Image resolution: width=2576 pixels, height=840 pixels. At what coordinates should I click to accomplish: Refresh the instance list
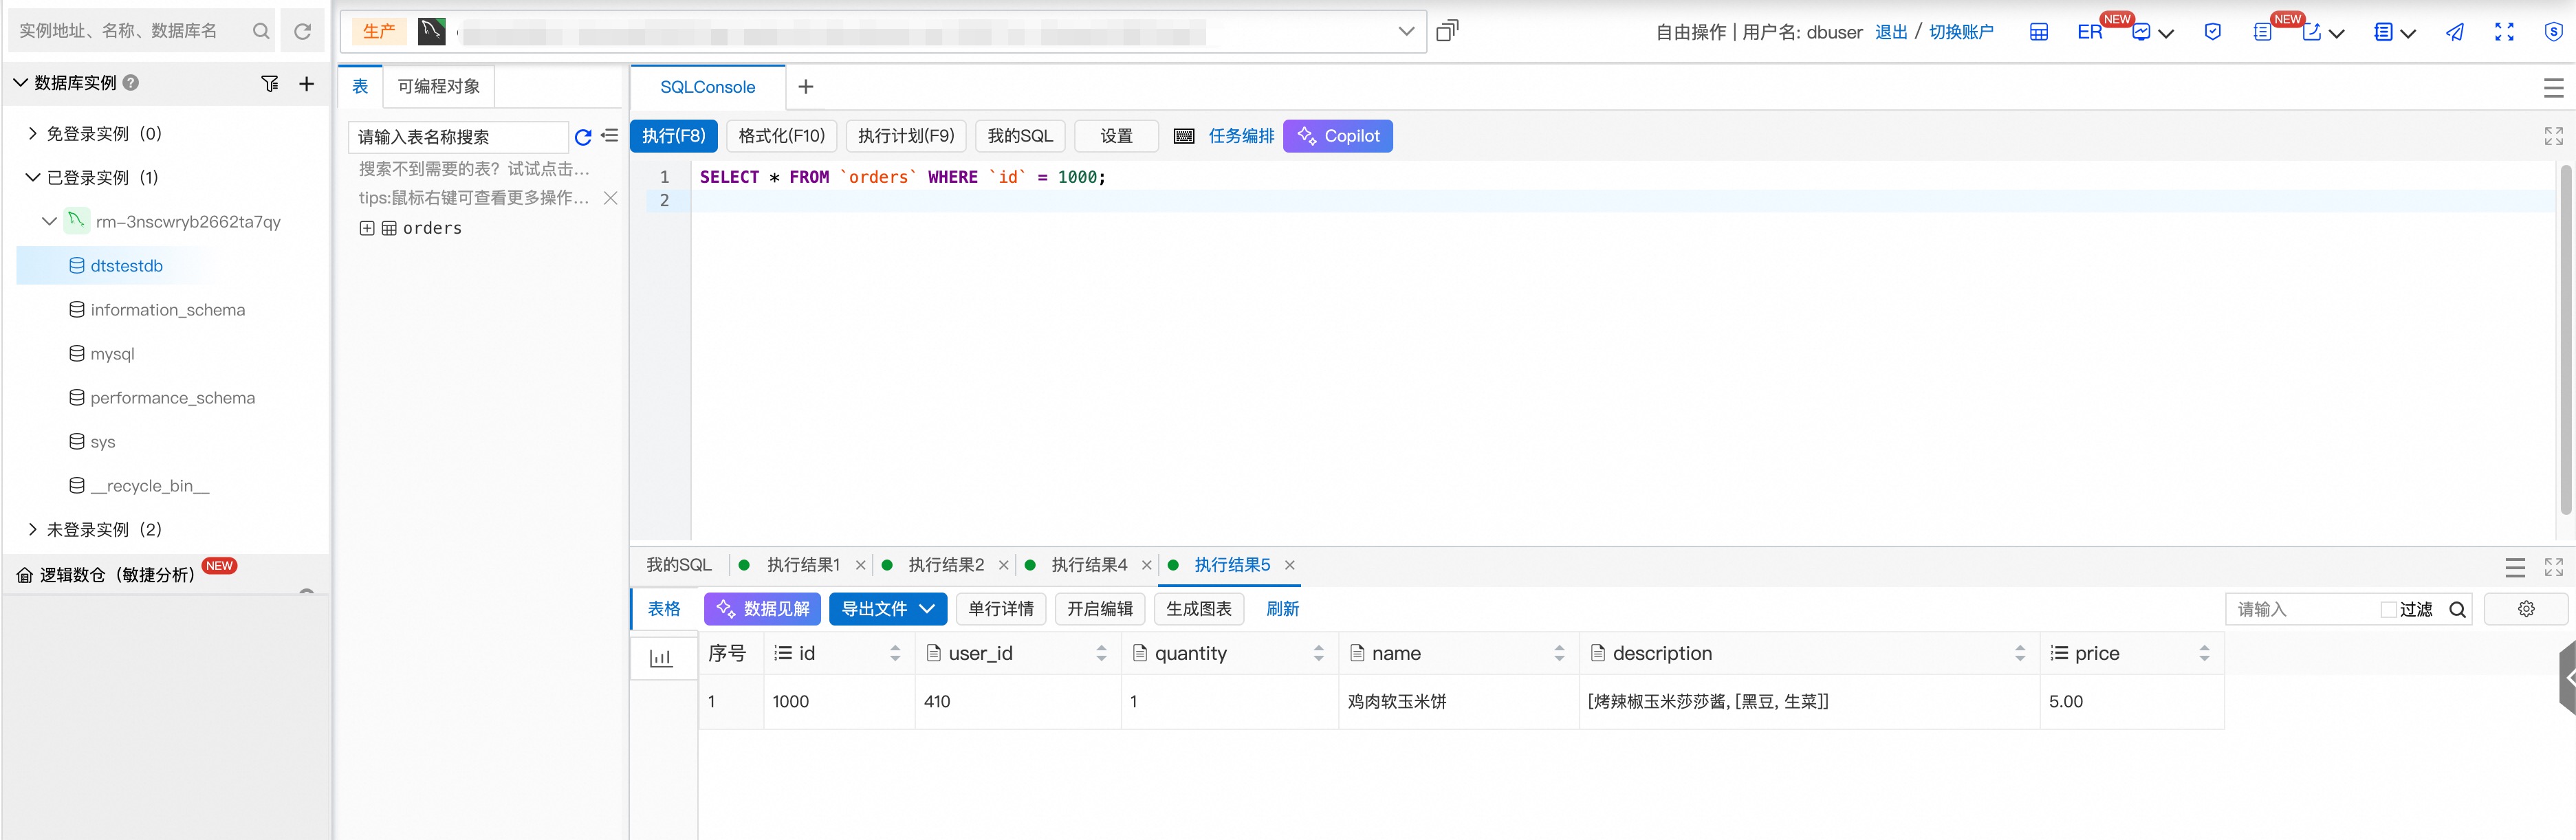[302, 31]
